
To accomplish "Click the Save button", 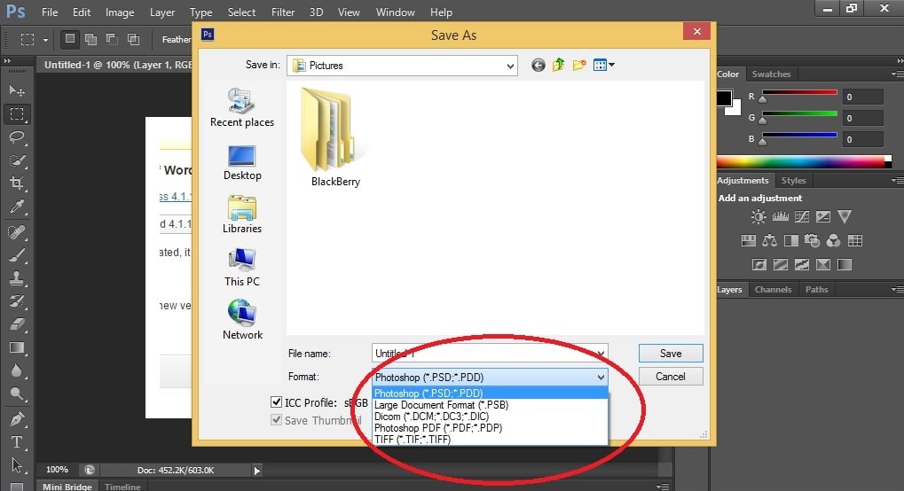I will click(671, 354).
